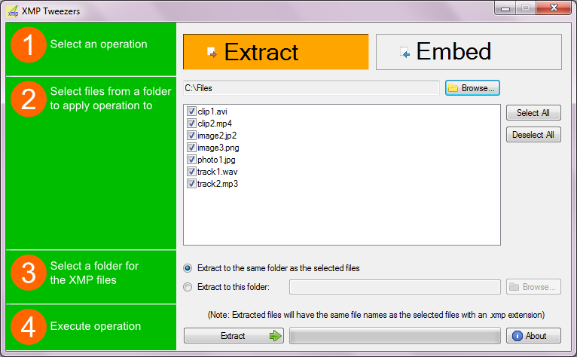Click the Extract to this folder path field
The image size is (577, 357).
(x=395, y=287)
